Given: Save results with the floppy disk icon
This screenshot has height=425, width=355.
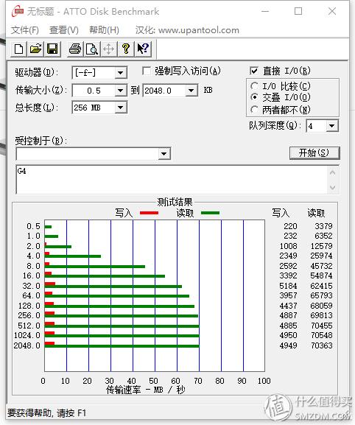Looking at the screenshot, I should coord(52,49).
